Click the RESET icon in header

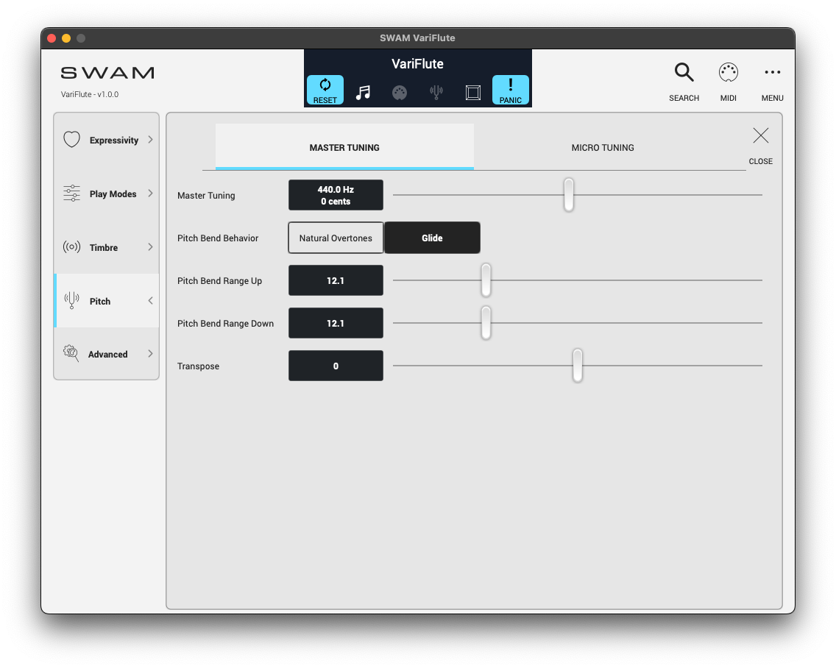tap(325, 90)
